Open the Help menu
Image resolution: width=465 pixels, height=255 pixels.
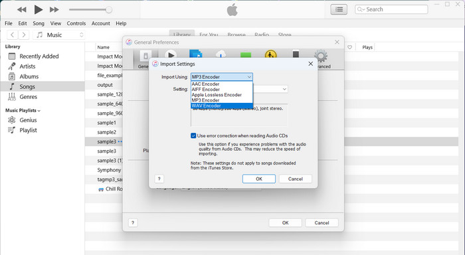tap(121, 23)
